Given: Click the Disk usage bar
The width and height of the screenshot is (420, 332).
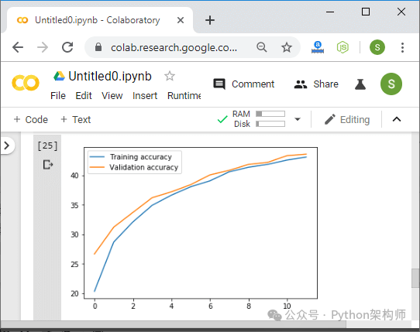Looking at the screenshot, I should pos(270,124).
